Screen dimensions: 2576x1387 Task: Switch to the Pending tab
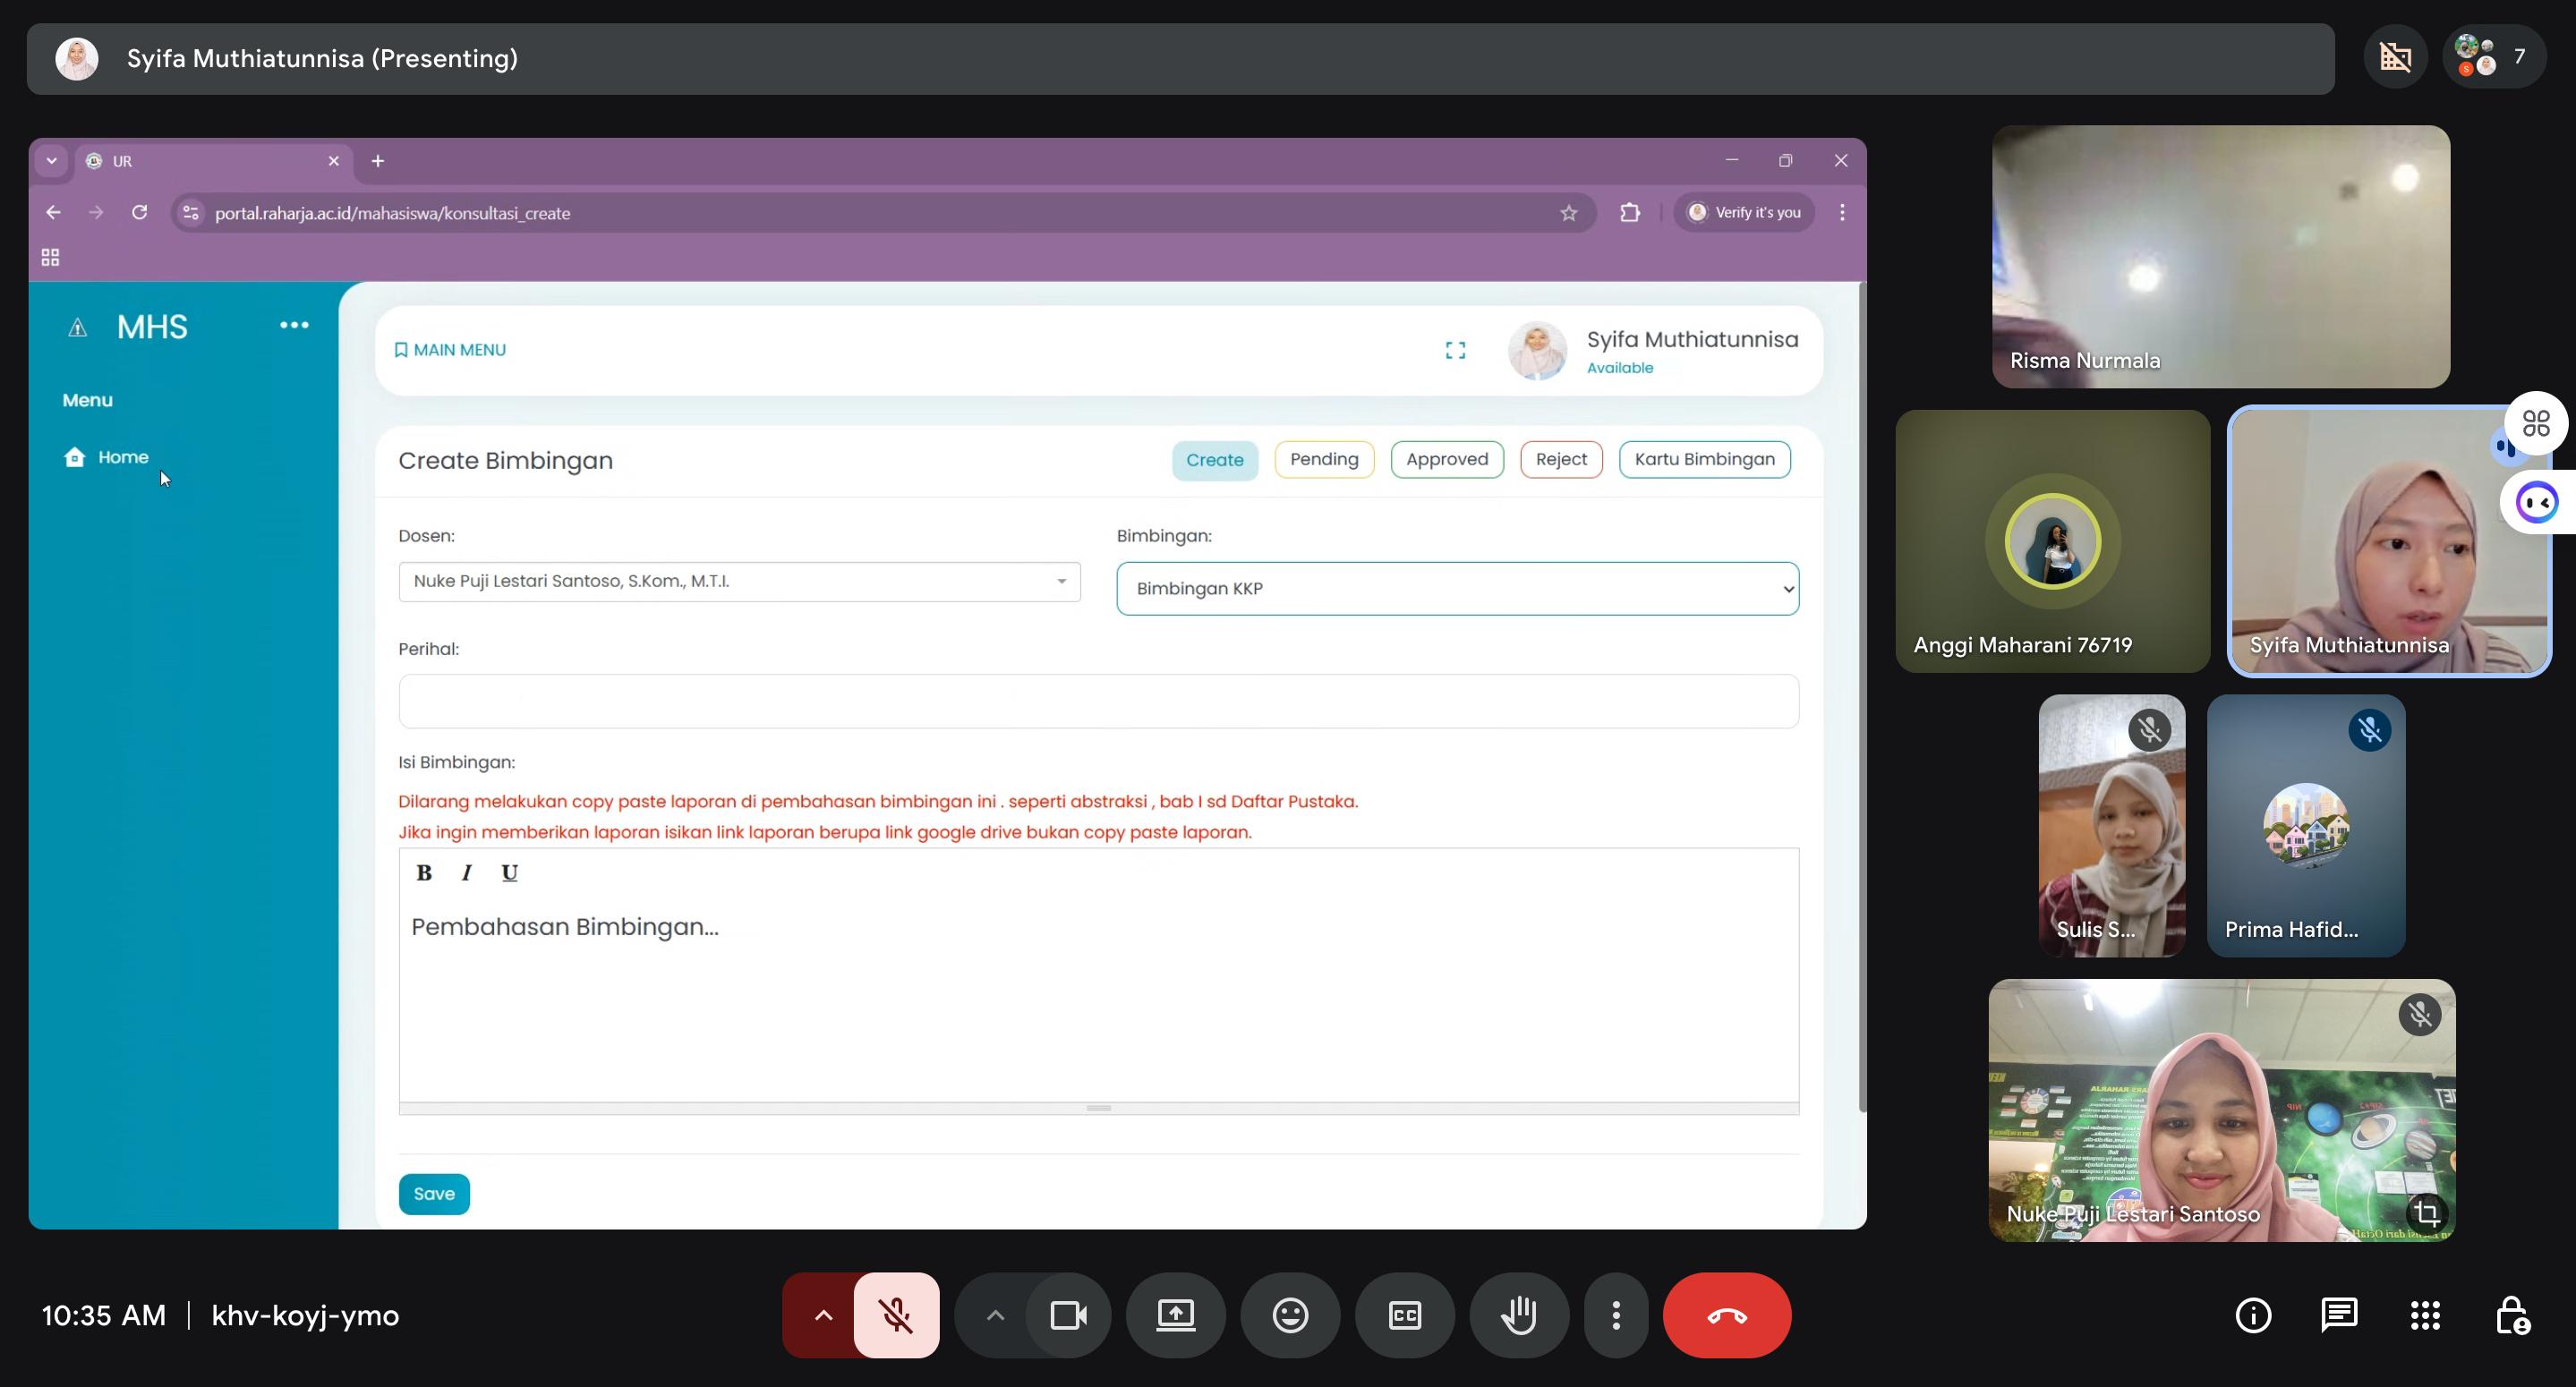click(x=1324, y=459)
